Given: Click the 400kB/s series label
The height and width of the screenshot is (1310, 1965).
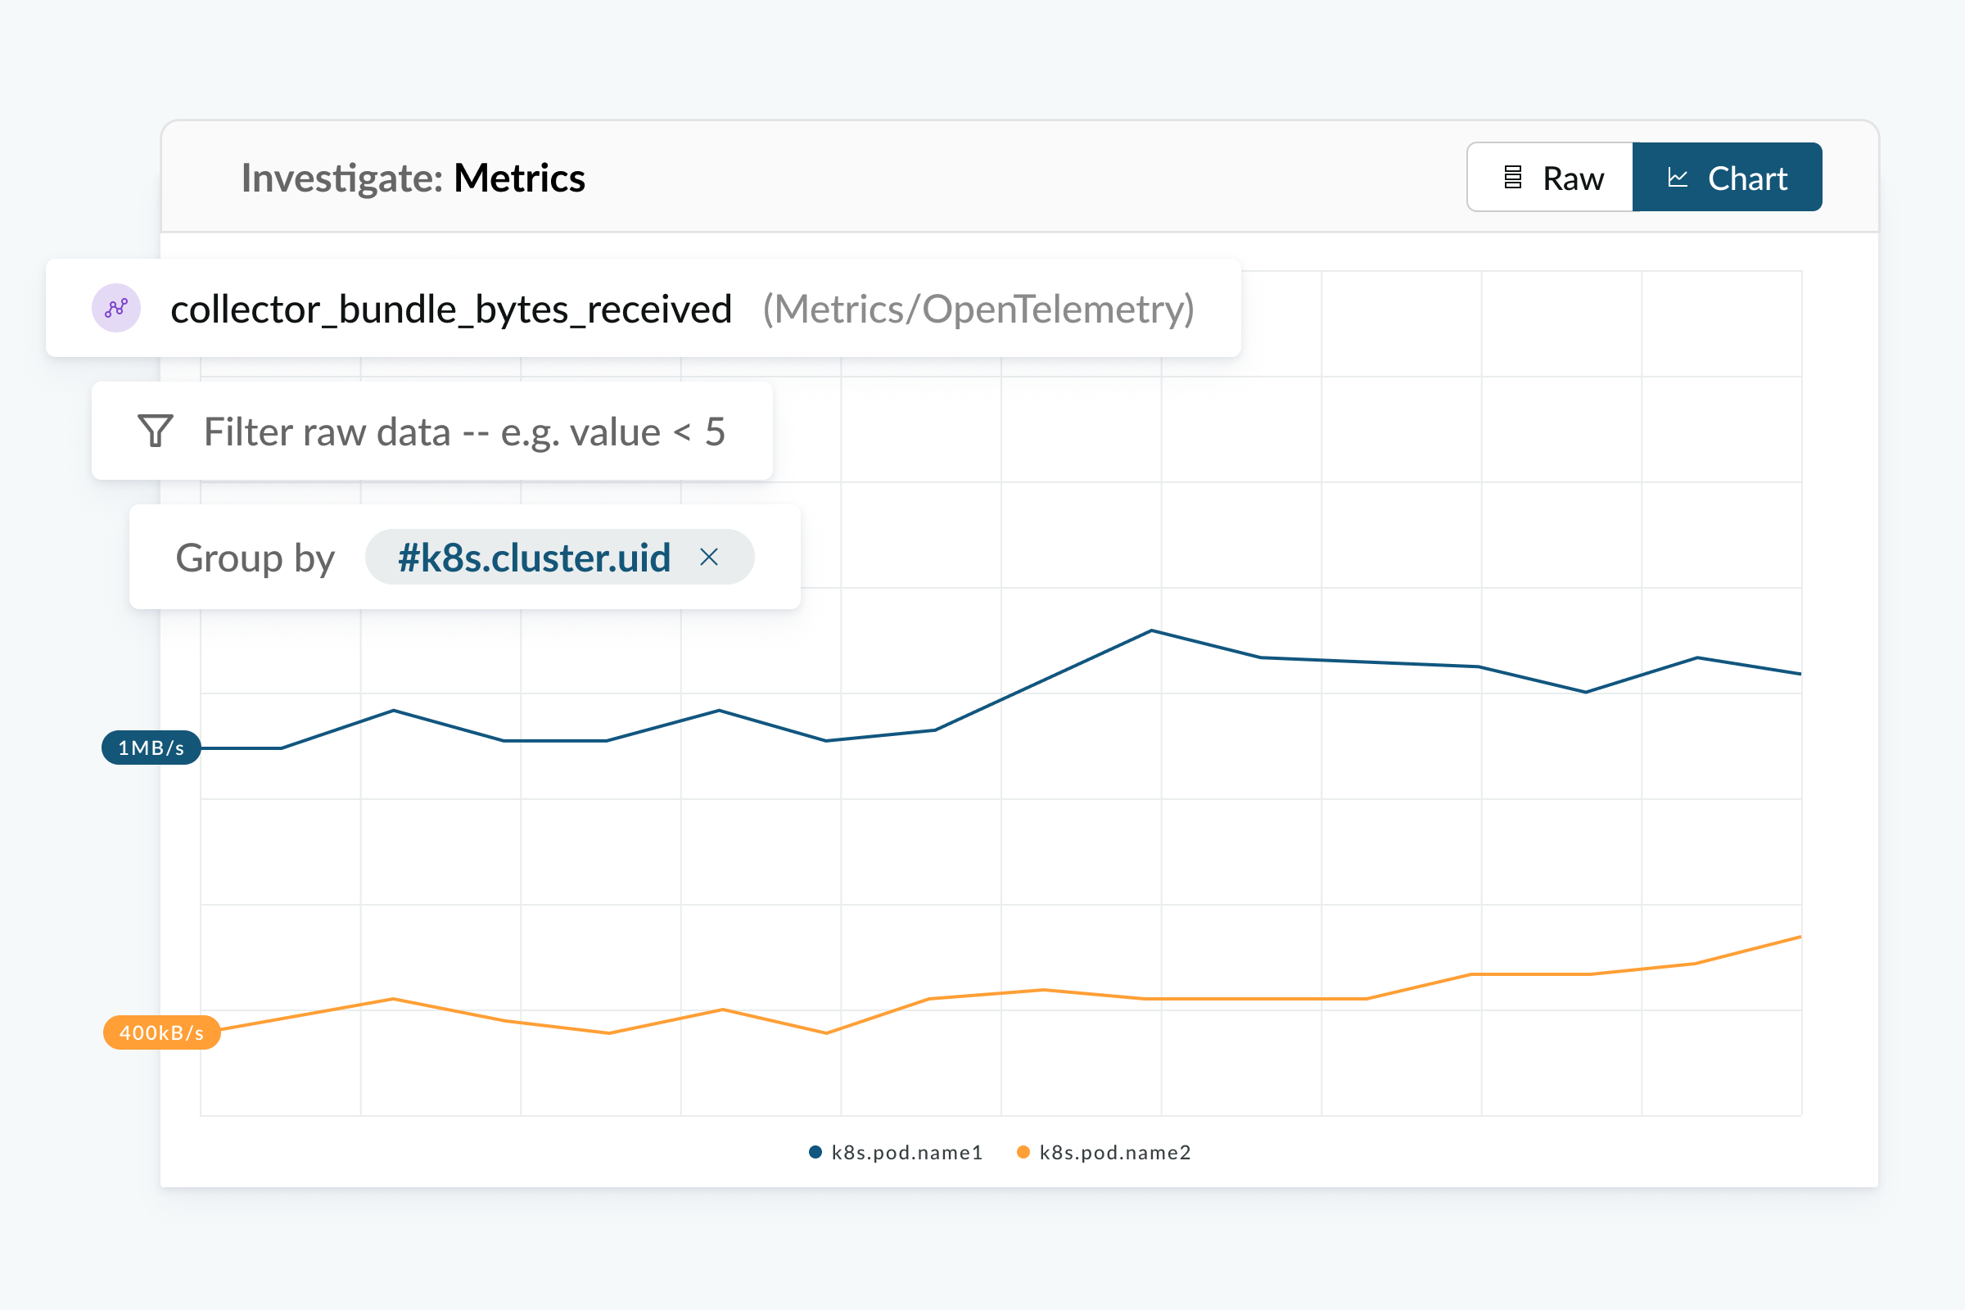Looking at the screenshot, I should pyautogui.click(x=161, y=1032).
